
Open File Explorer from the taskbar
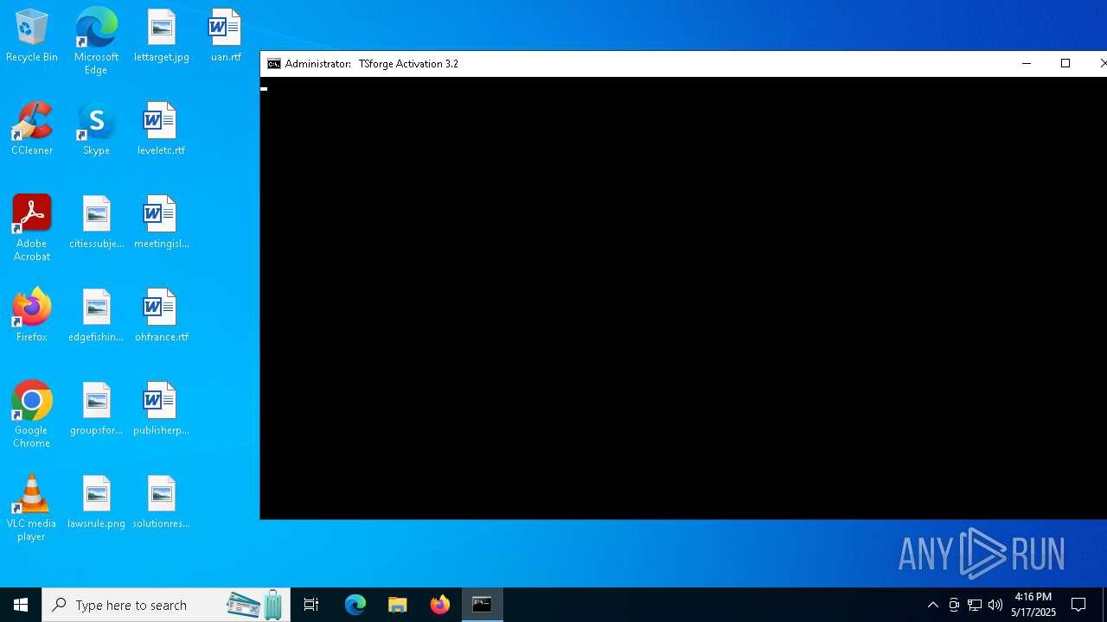(398, 605)
